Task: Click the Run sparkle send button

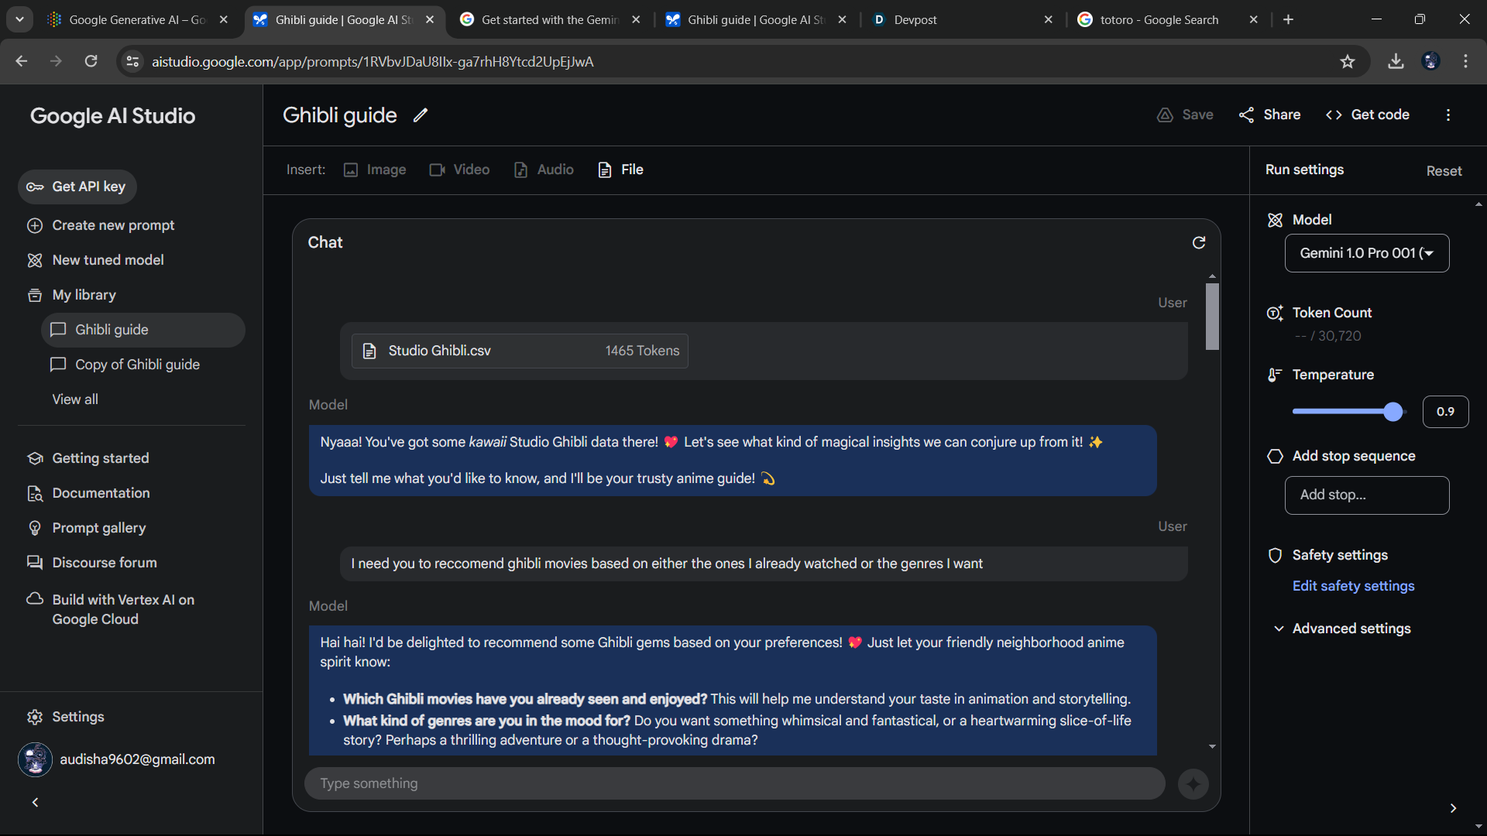Action: click(x=1193, y=784)
